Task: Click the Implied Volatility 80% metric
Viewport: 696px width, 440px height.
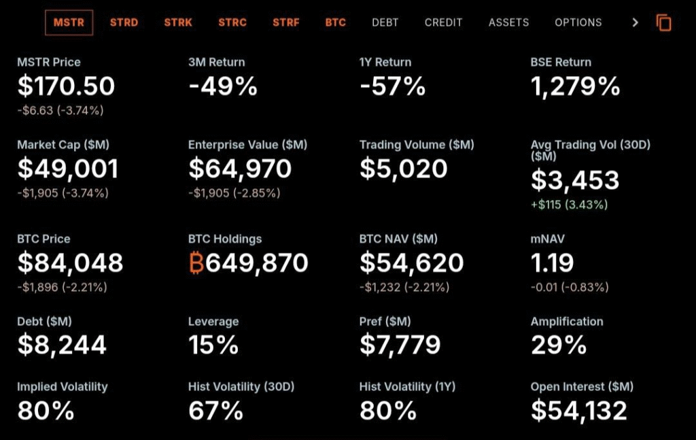Action: (x=46, y=410)
